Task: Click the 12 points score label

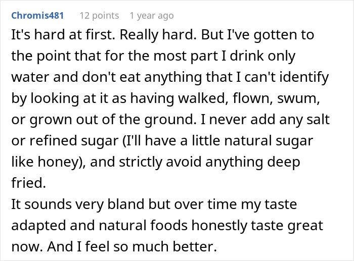Action: pos(99,16)
